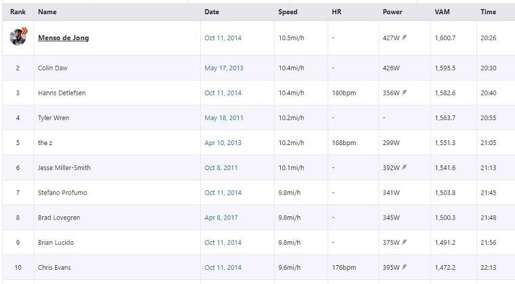Click the name Hanns Detlefsen
515x284 pixels.
(62, 93)
